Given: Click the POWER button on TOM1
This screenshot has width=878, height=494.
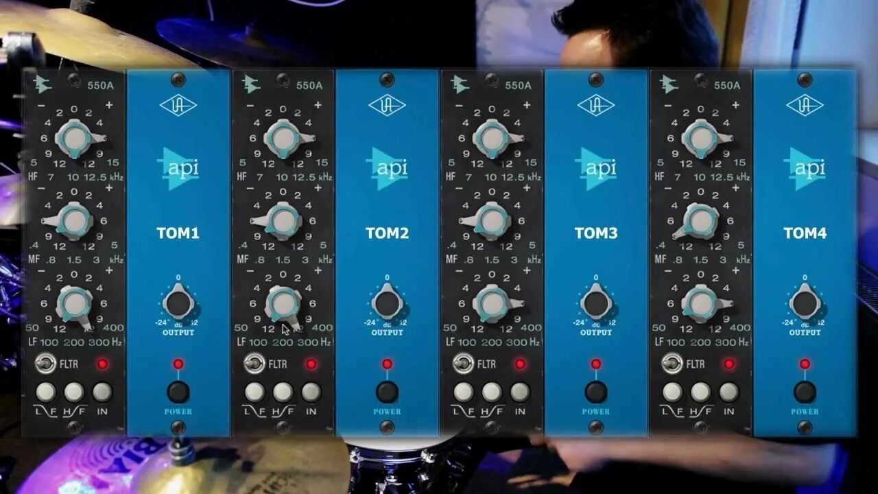Looking at the screenshot, I should click(178, 392).
